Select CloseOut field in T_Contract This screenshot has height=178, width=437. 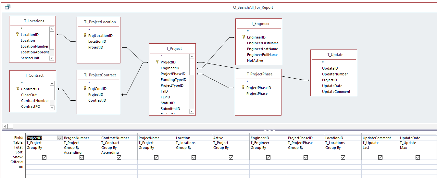click(x=29, y=95)
